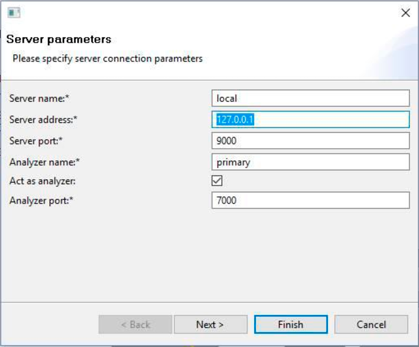Confirm the settings with Finish button
Screen dimensions: 419x347
point(291,324)
